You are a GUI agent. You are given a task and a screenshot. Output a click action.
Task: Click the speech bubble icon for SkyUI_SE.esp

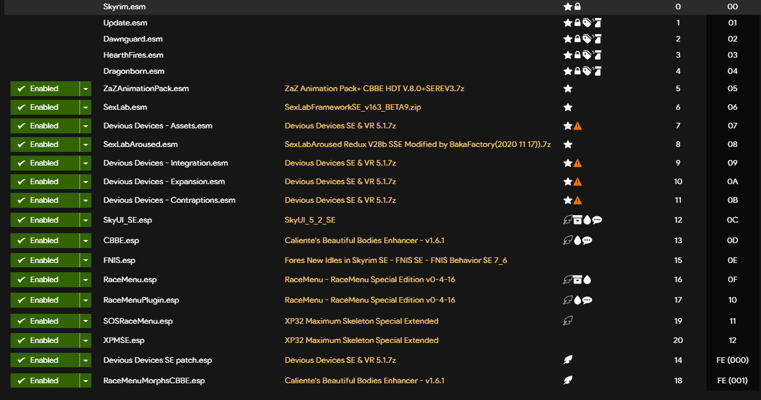pyautogui.click(x=597, y=220)
